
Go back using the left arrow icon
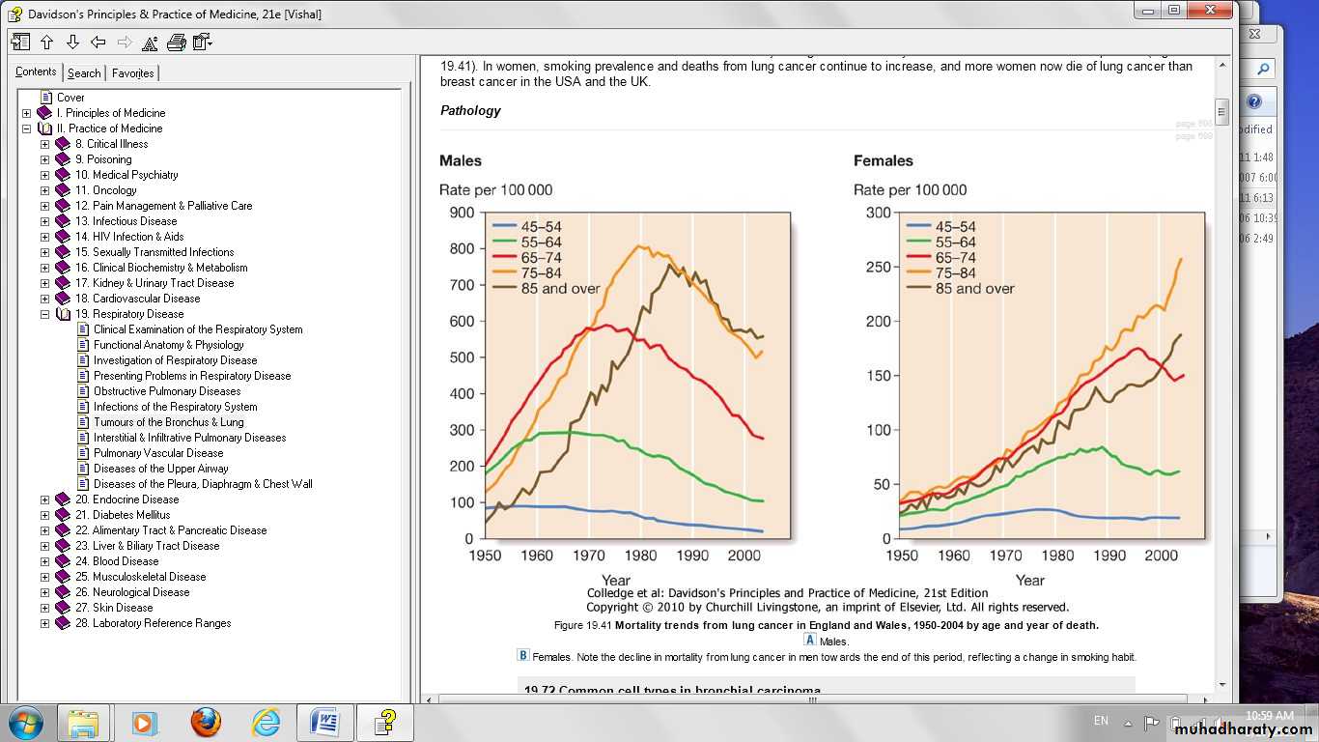click(98, 42)
